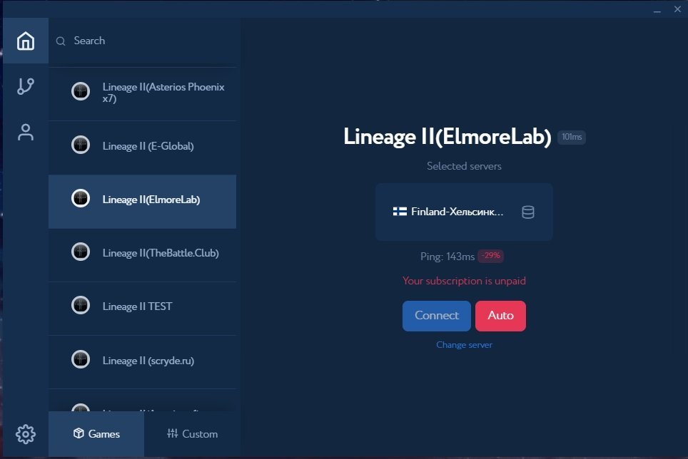Select Lineage II(TheBattle.Club) from the list
Viewport: 688px width, 459px height.
[161, 253]
